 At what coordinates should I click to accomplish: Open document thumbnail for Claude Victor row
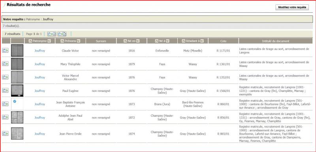coord(17,50)
